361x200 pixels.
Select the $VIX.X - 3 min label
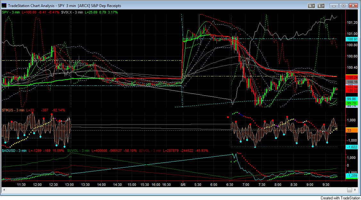[x=72, y=12]
